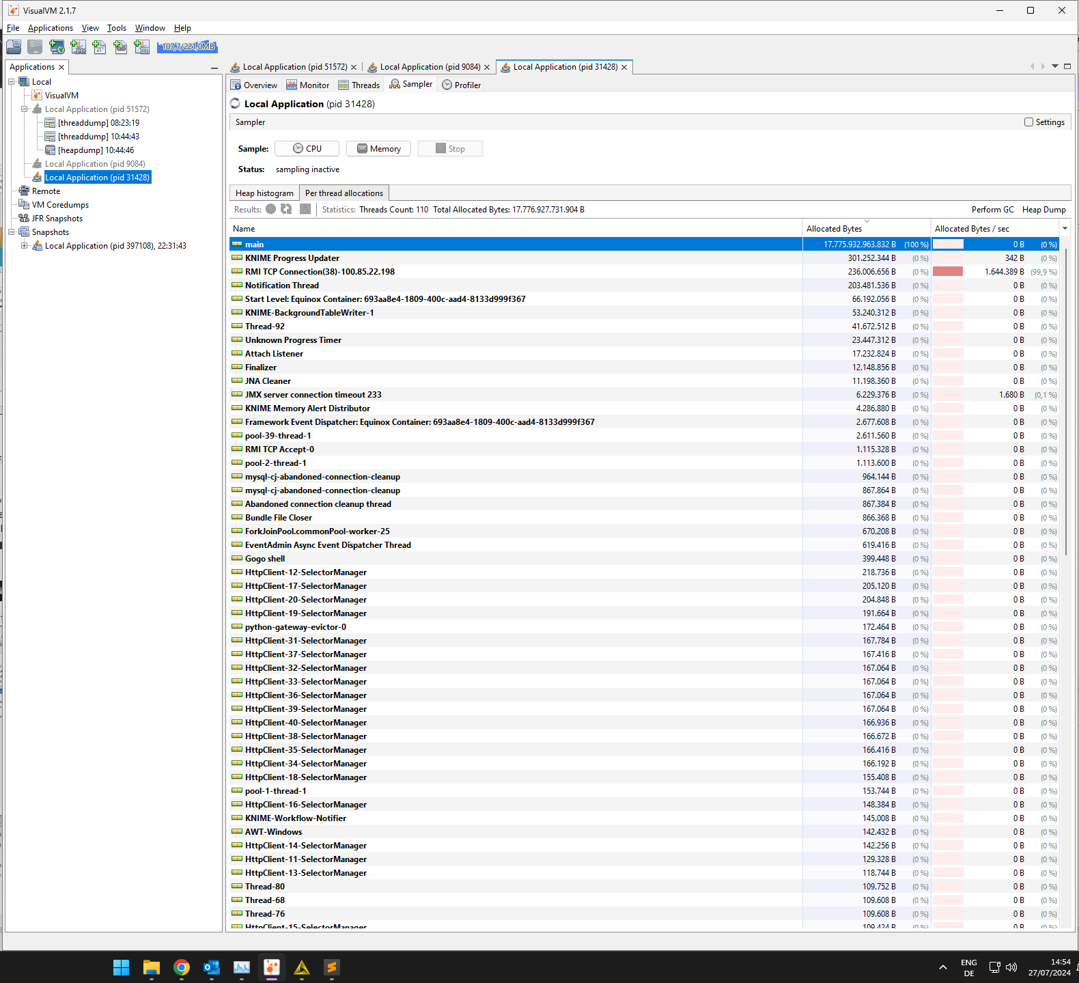
Task: Click the refresh results icon
Action: pyautogui.click(x=286, y=209)
